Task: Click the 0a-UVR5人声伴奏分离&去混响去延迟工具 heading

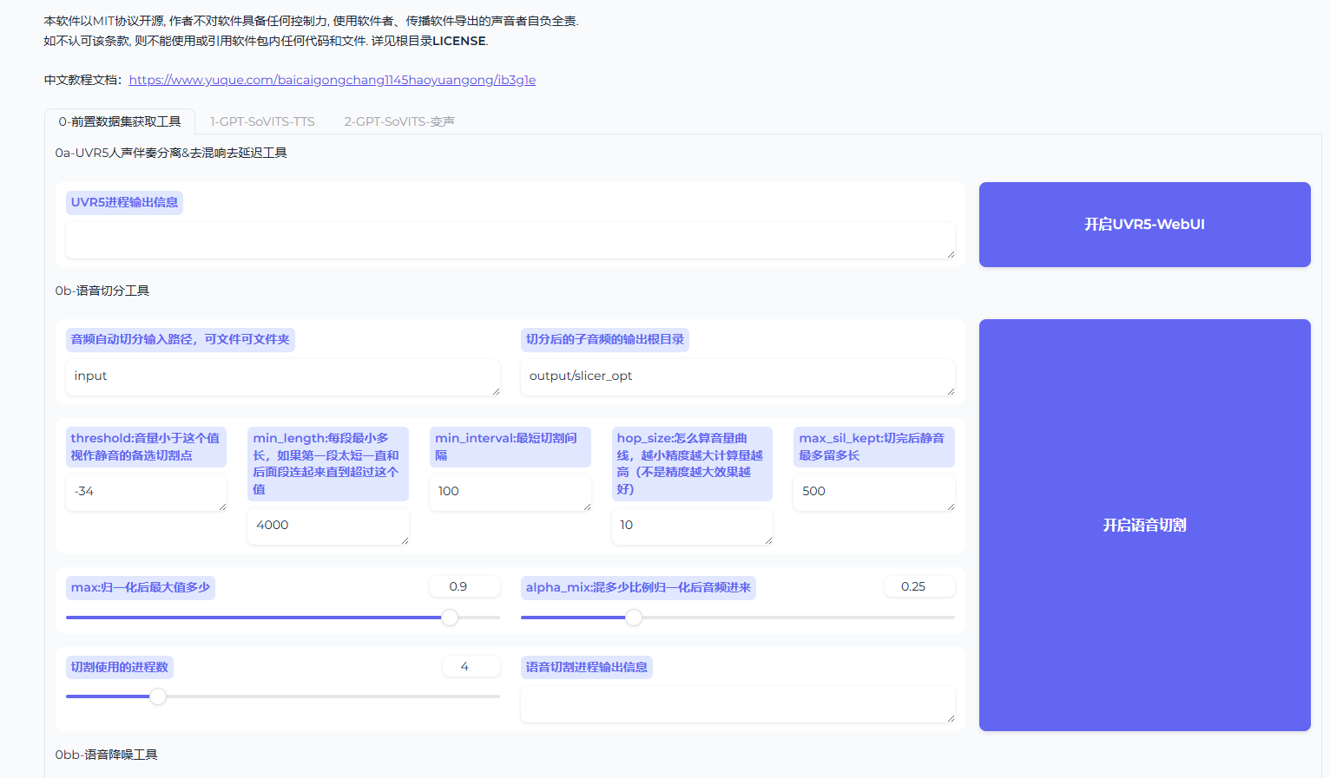Action: [x=171, y=153]
